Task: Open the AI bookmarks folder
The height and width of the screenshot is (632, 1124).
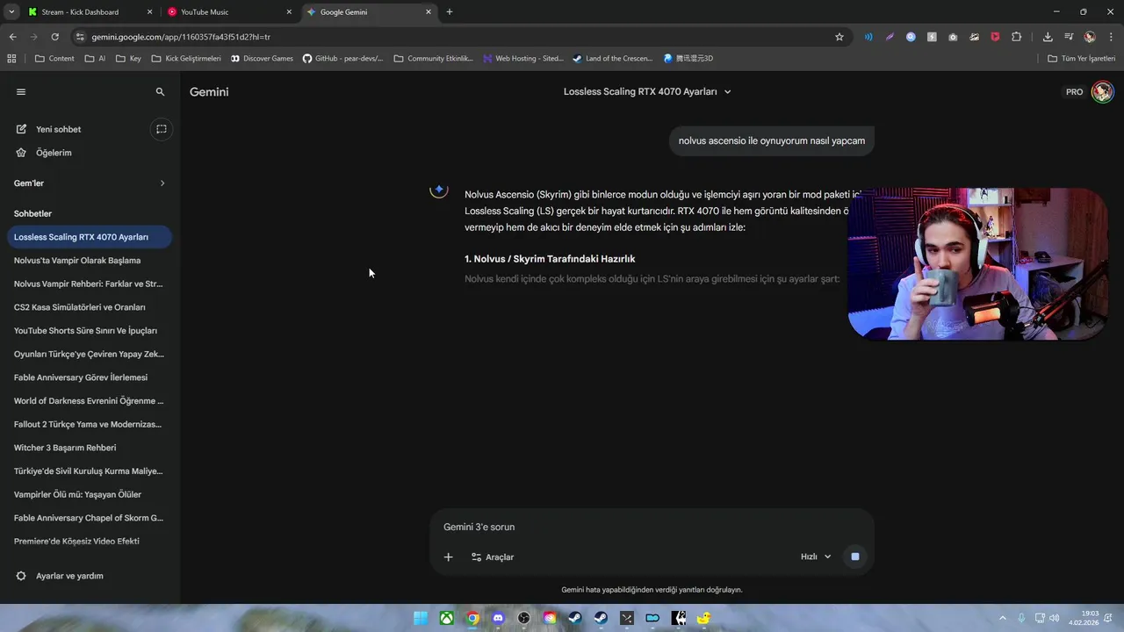Action: click(95, 59)
